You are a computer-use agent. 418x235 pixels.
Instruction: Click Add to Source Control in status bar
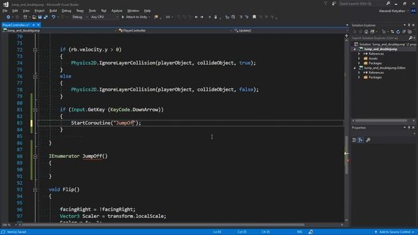pos(394,232)
